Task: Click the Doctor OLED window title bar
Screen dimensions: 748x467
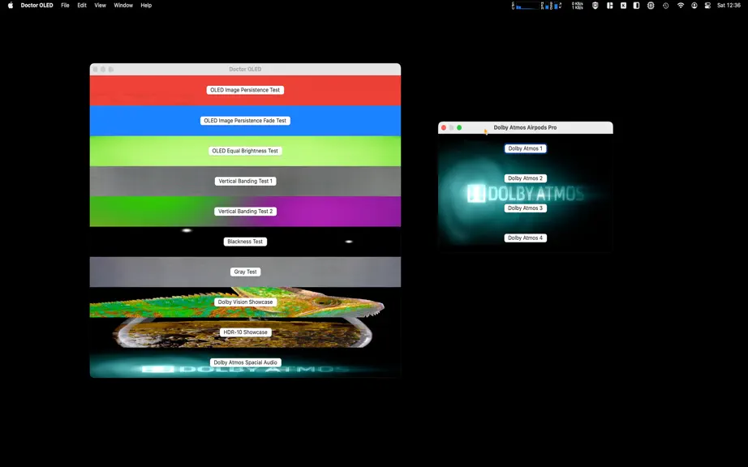Action: [245, 69]
